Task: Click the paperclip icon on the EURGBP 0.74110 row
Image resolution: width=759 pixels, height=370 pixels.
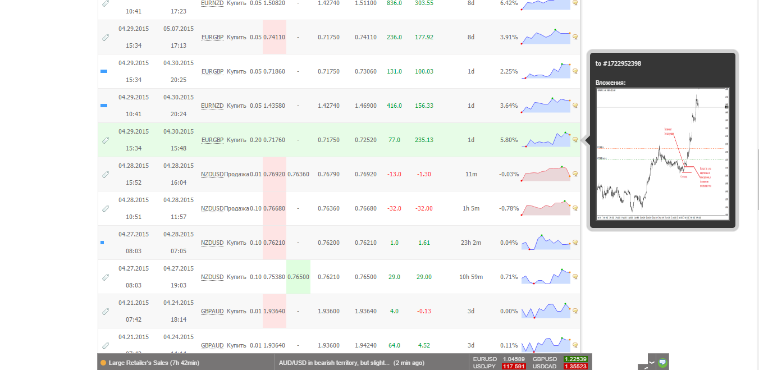Action: tap(105, 38)
